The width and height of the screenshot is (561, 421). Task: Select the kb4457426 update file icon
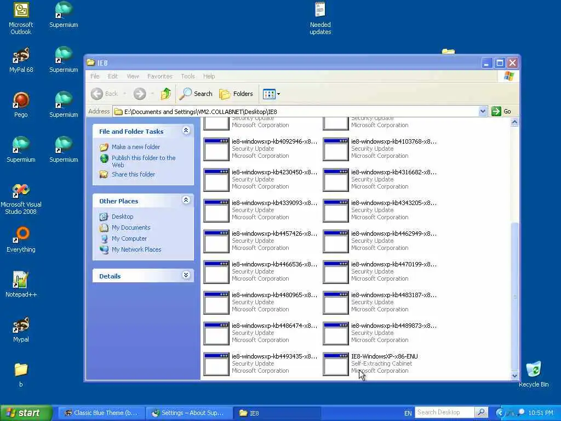216,241
